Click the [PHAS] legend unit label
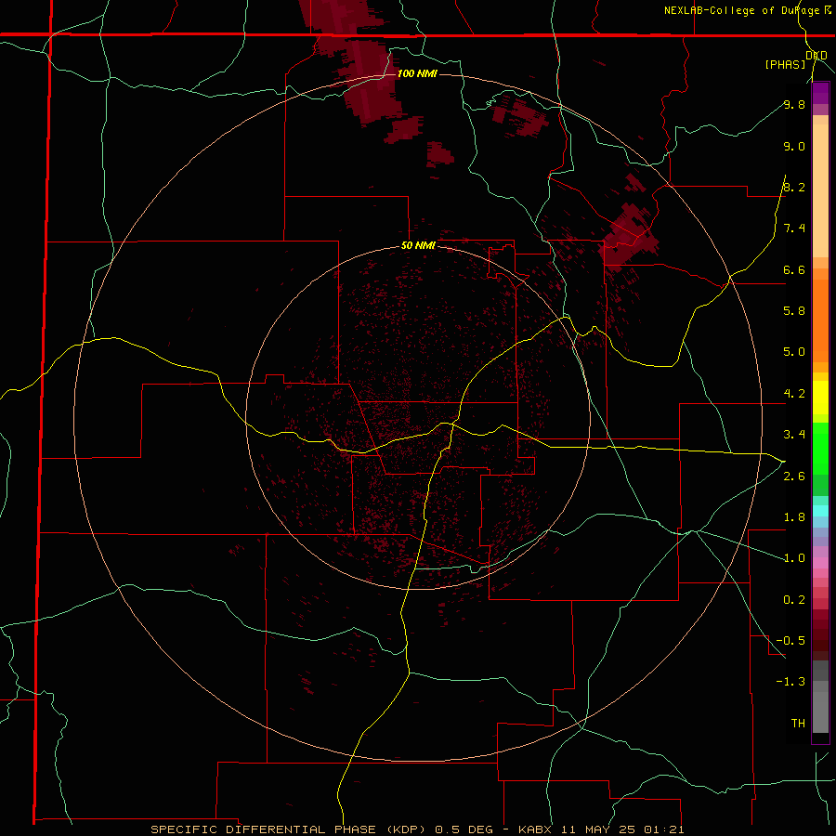 tap(785, 64)
